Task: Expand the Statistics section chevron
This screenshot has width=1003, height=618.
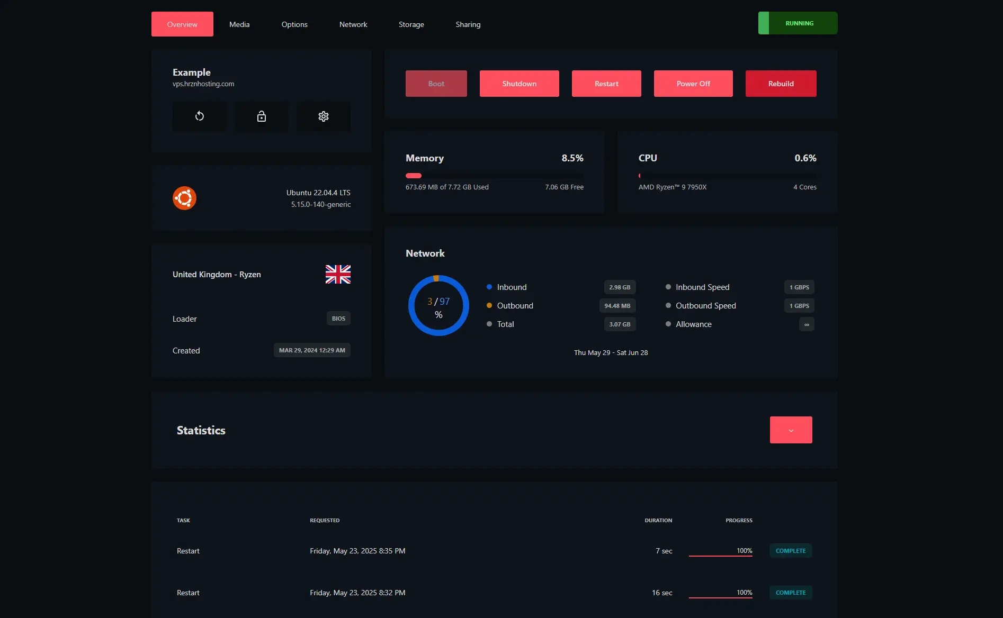Action: pos(791,430)
